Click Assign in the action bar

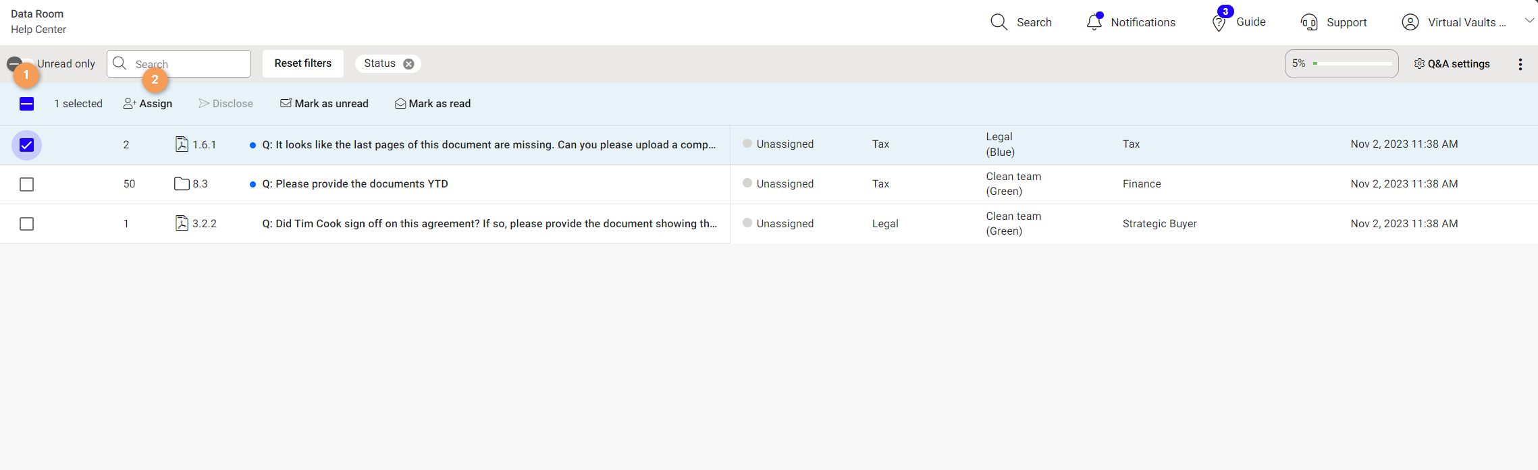pyautogui.click(x=148, y=104)
